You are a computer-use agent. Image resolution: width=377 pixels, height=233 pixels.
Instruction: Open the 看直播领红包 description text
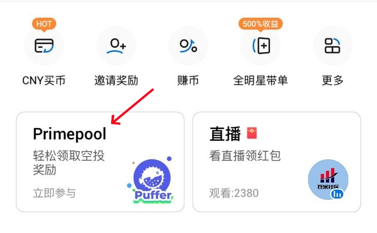pos(245,155)
